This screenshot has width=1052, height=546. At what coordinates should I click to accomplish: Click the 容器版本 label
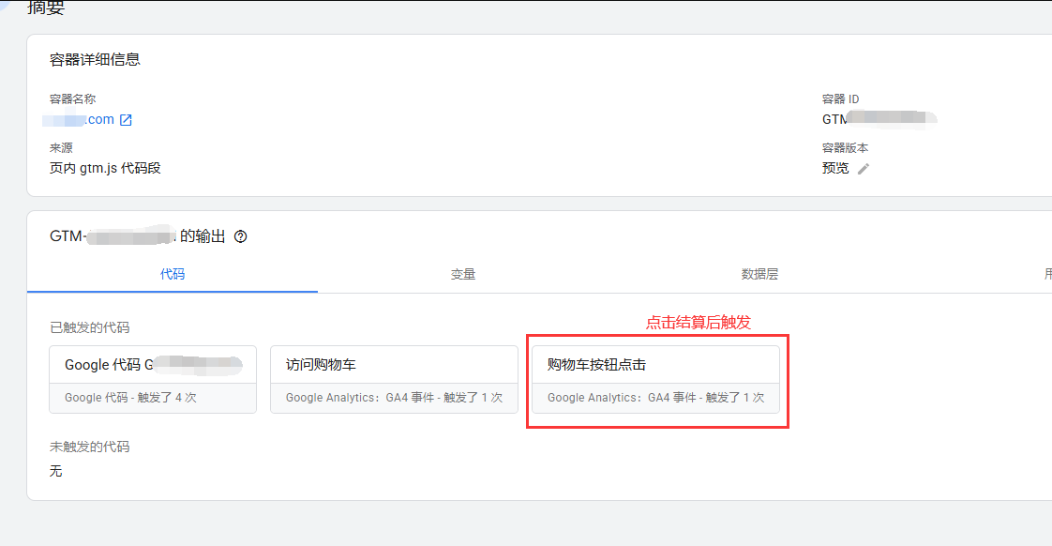coord(845,147)
